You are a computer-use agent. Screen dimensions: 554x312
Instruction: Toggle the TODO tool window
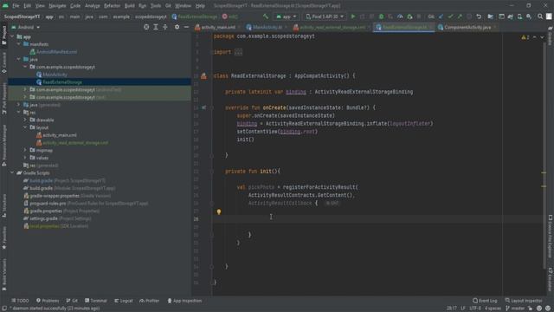(x=20, y=301)
